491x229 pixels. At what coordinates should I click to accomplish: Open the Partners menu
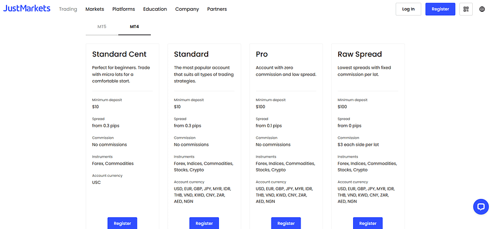(217, 9)
